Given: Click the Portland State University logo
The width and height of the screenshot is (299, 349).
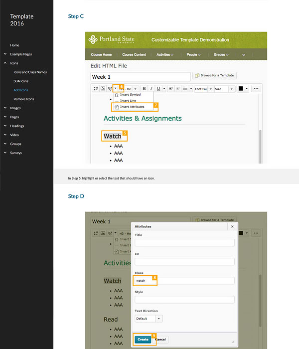Looking at the screenshot, I should tap(112, 39).
